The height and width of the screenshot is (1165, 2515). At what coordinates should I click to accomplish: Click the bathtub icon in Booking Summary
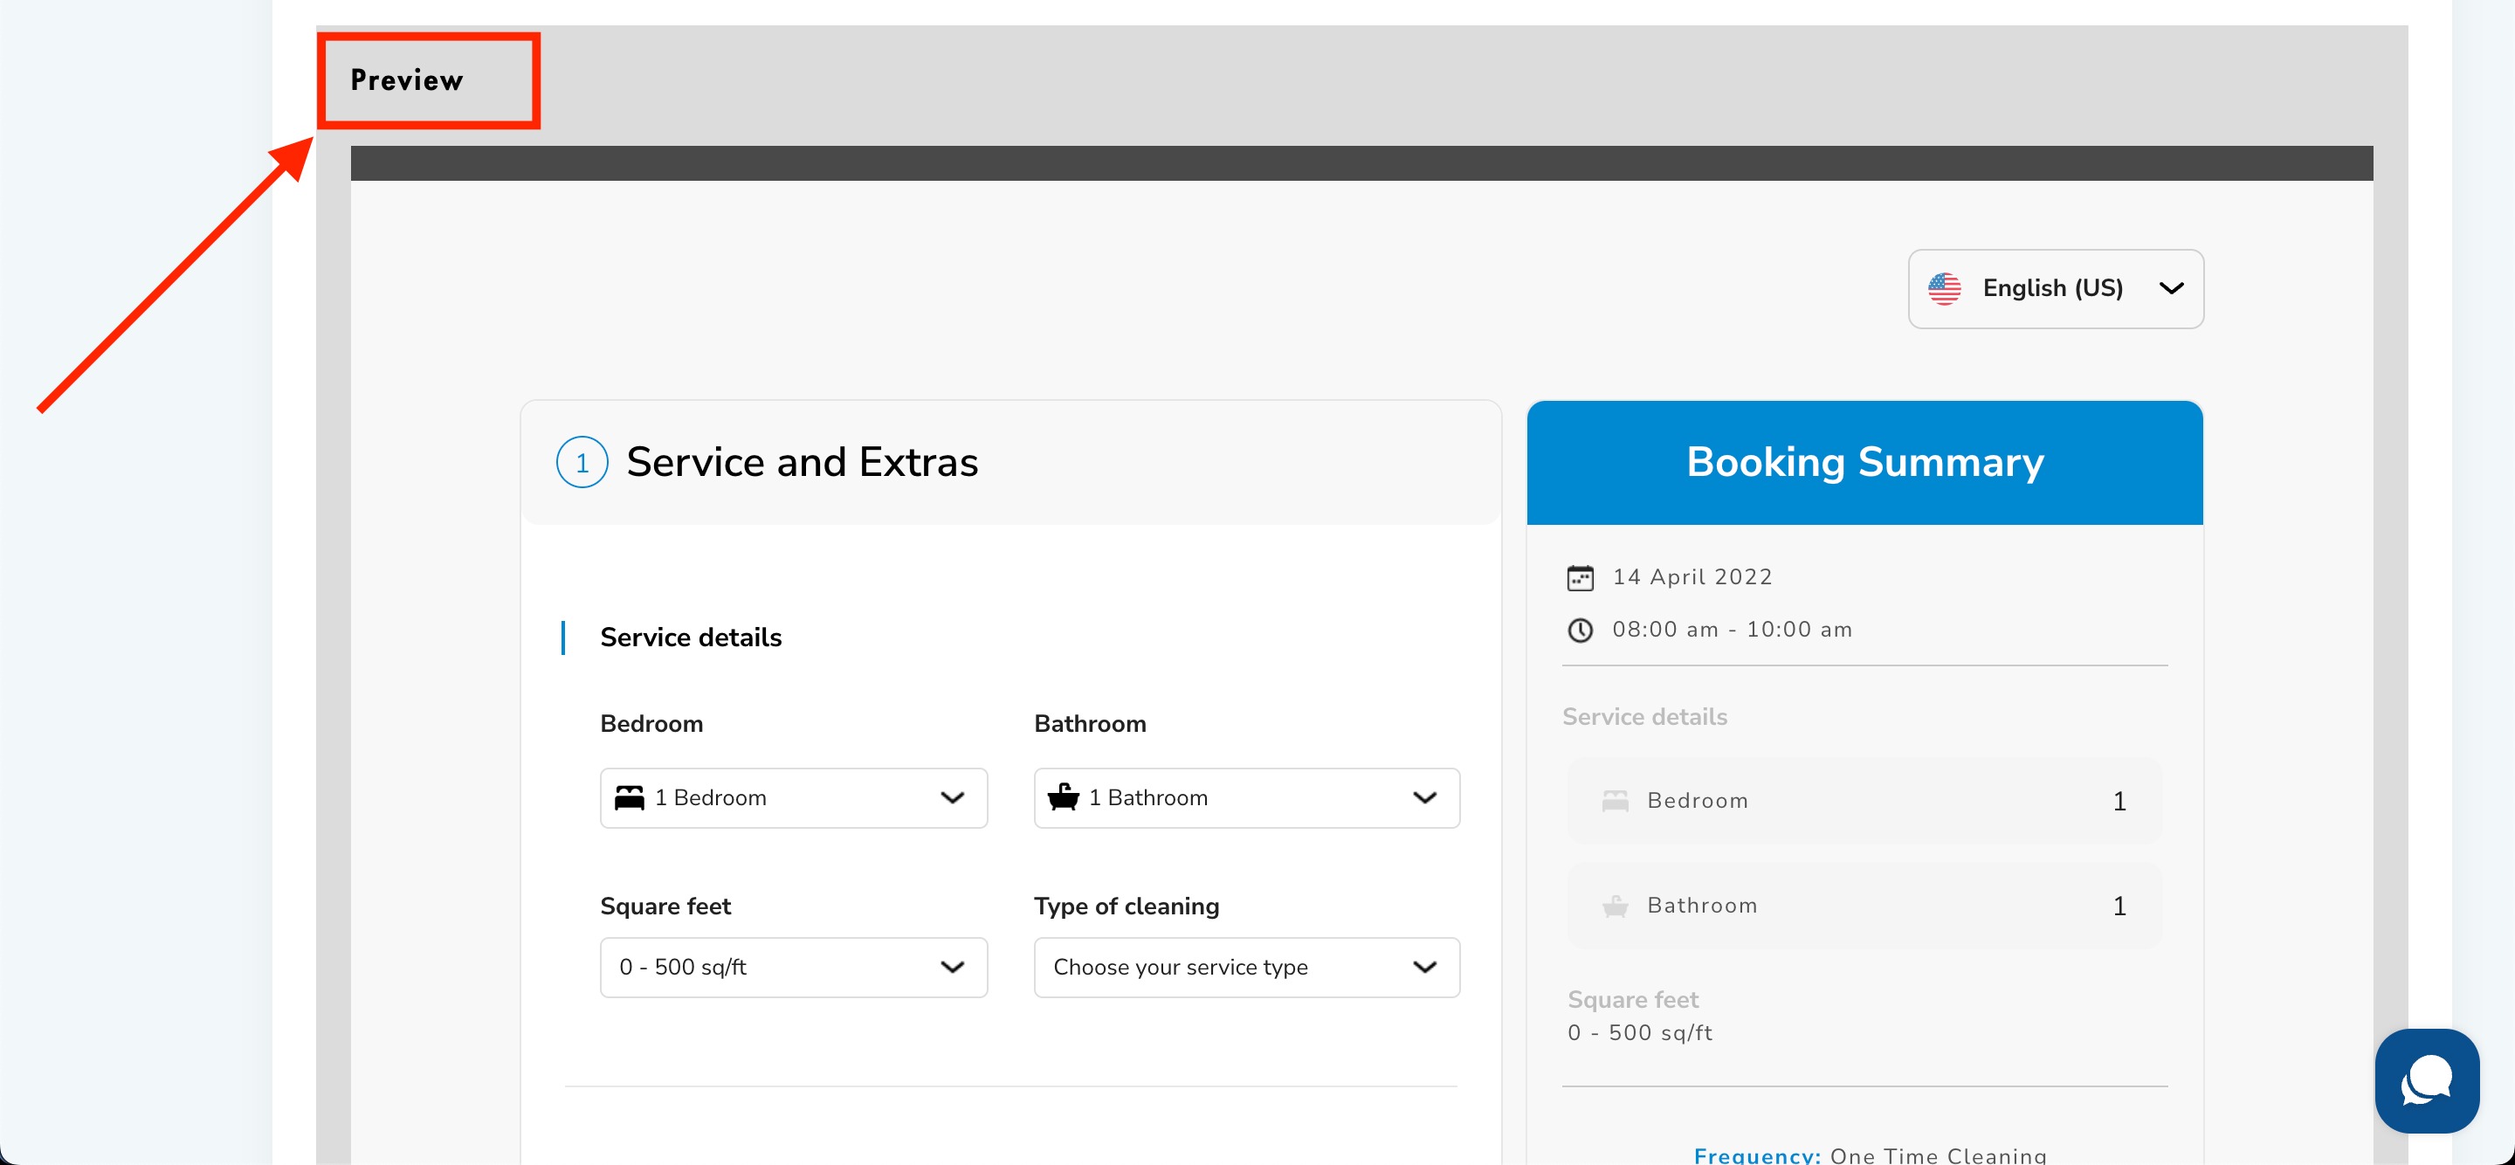(x=1615, y=906)
